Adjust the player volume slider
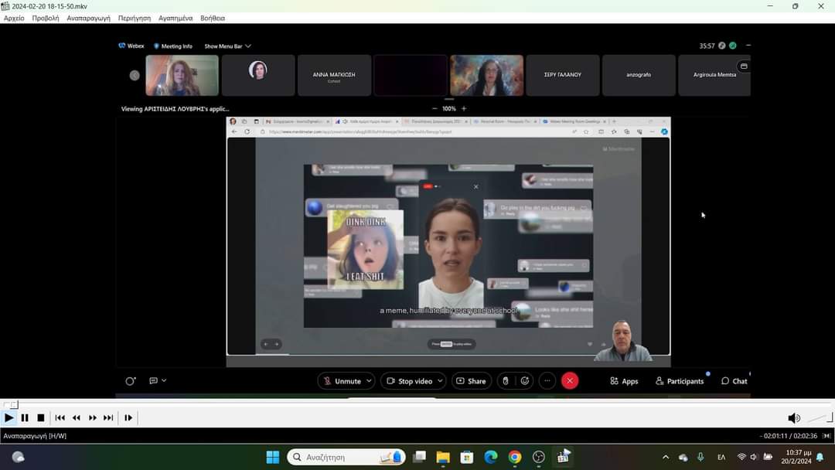 [820, 418]
